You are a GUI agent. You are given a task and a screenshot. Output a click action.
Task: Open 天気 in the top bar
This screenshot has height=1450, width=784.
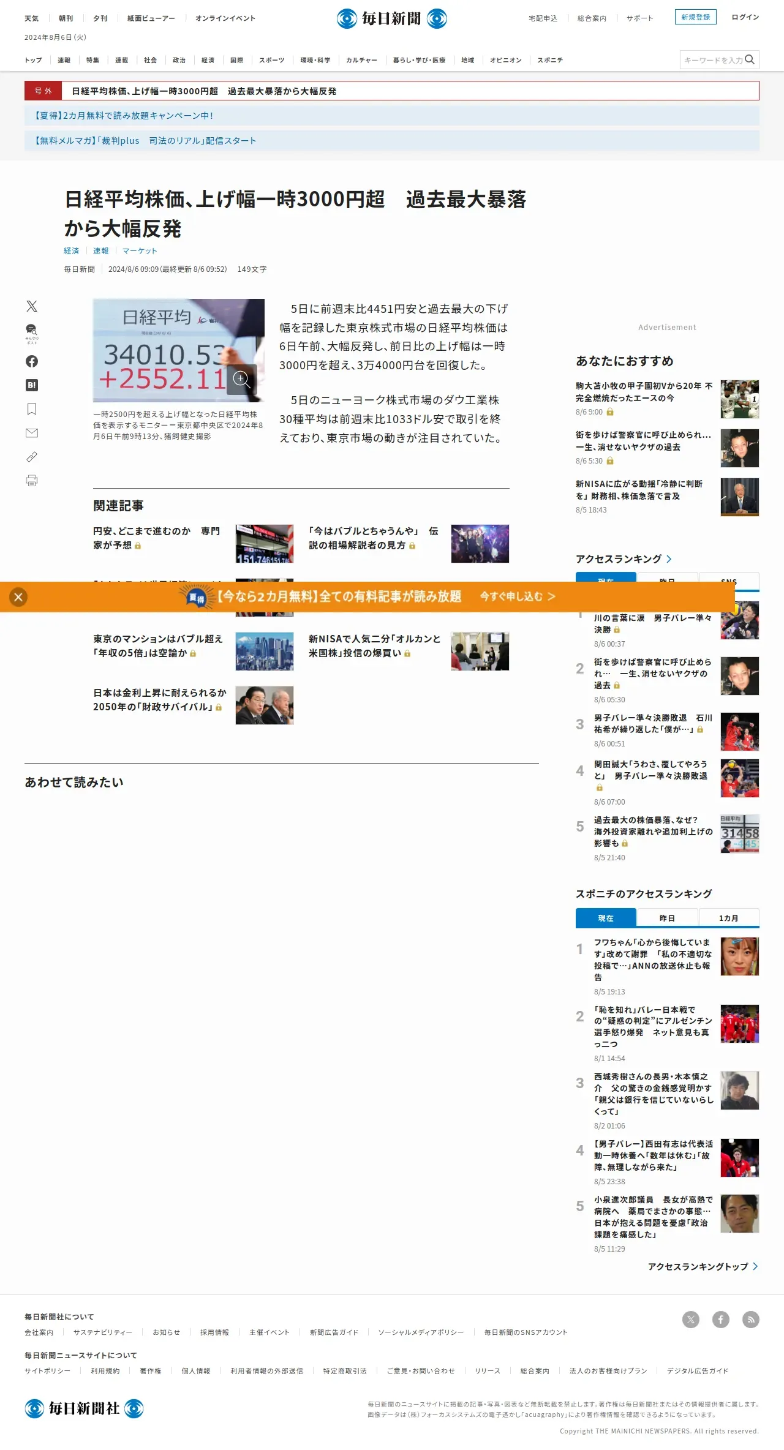31,18
